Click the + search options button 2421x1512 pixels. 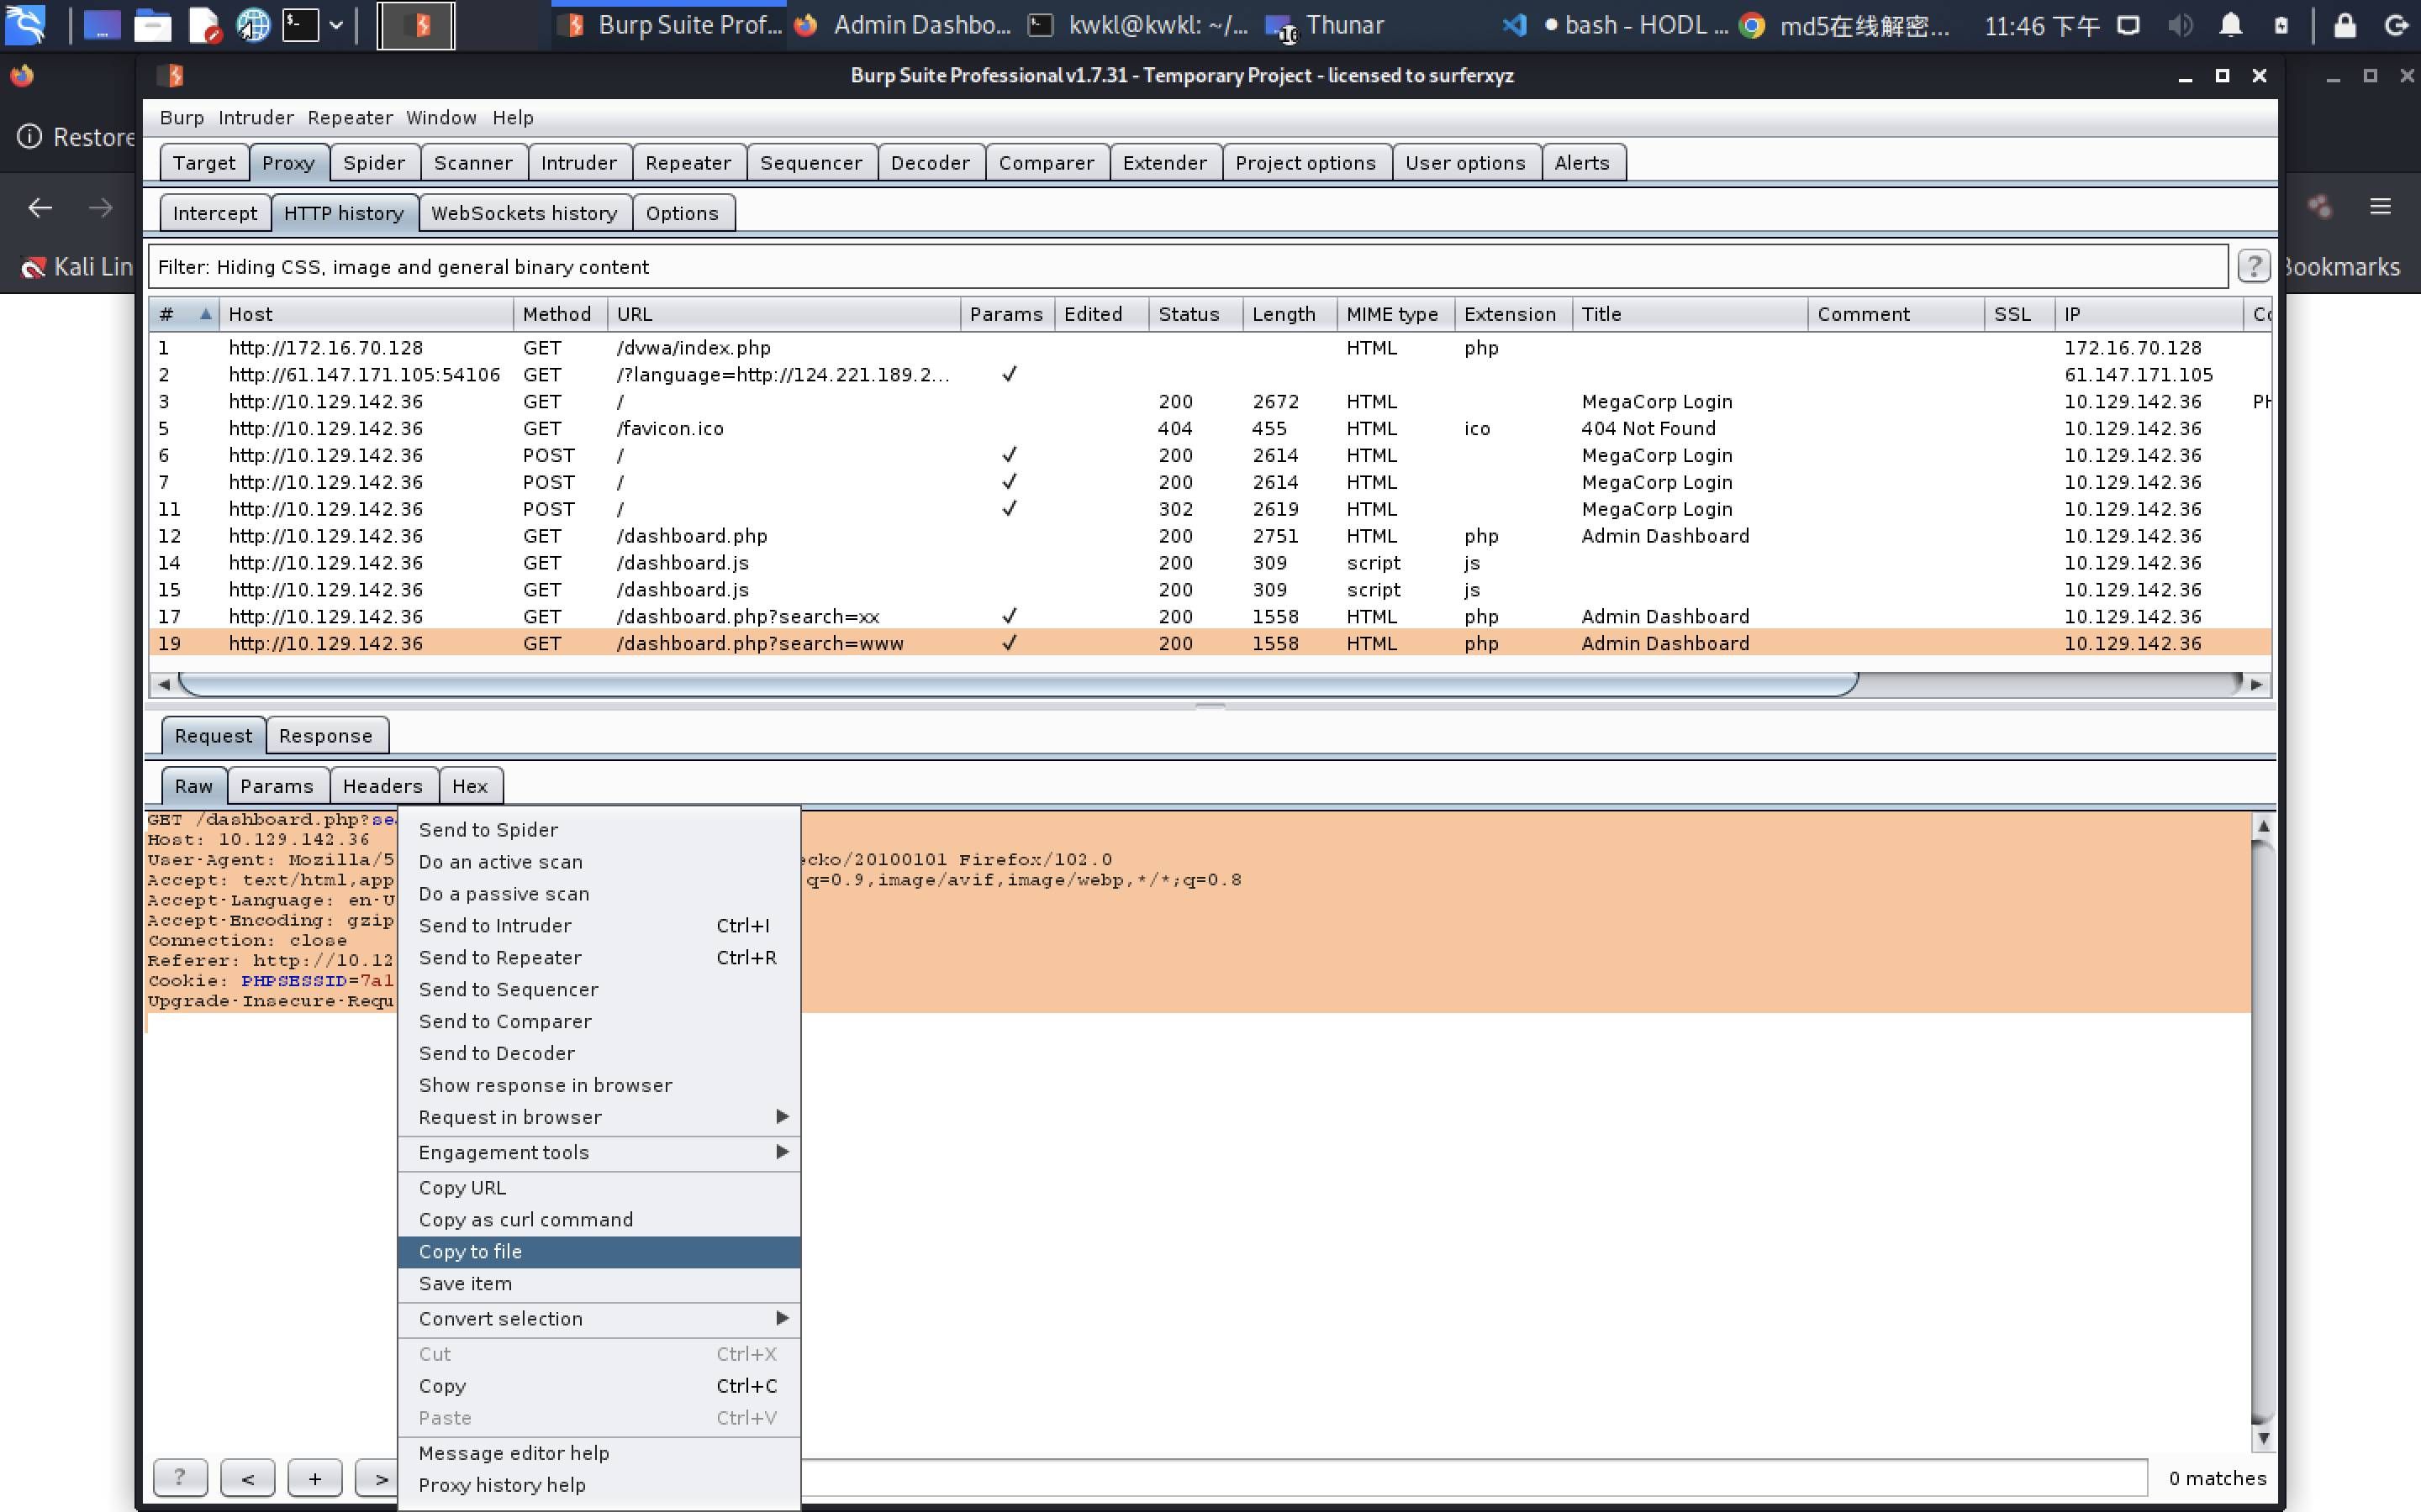pyautogui.click(x=315, y=1477)
